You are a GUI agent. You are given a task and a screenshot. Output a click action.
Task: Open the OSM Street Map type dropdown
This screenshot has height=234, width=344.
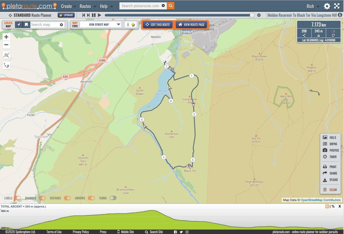(x=100, y=25)
